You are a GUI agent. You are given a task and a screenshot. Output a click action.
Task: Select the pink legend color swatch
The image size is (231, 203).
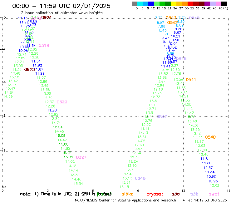point(218,4)
